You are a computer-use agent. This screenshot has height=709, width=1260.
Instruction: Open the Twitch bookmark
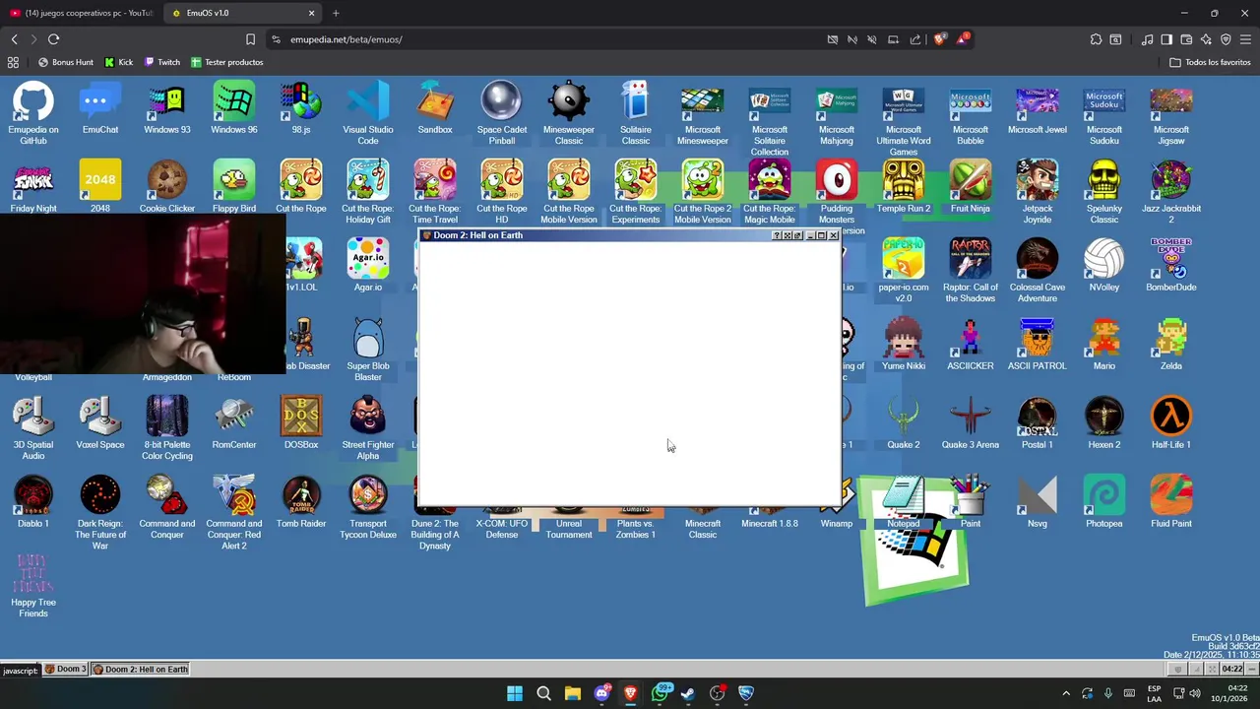click(162, 62)
